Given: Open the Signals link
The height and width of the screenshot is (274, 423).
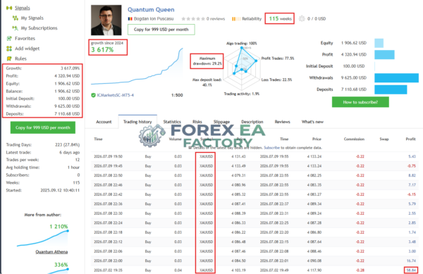Looking at the screenshot, I should point(23,8).
